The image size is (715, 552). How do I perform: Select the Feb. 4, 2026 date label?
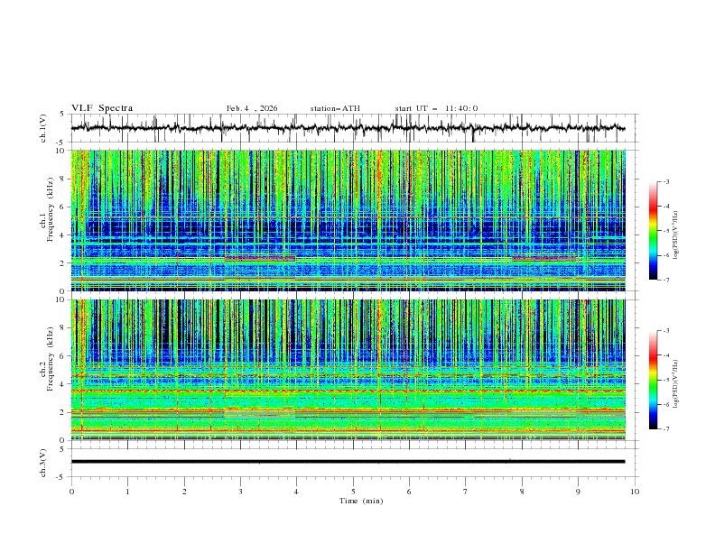tap(252, 108)
